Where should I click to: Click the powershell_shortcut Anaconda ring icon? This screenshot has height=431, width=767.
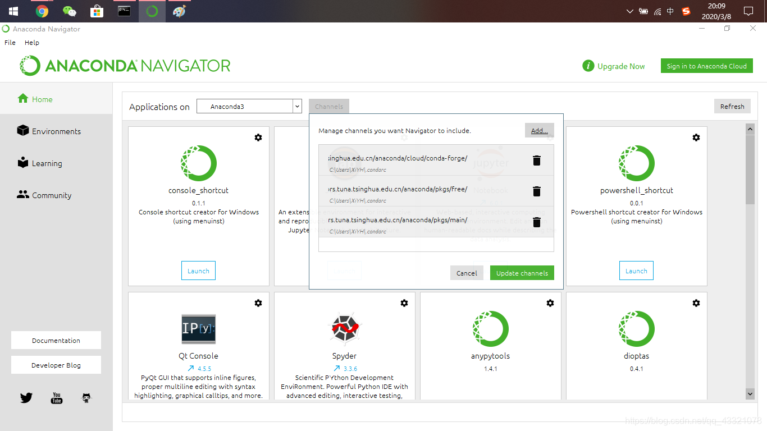coord(637,163)
